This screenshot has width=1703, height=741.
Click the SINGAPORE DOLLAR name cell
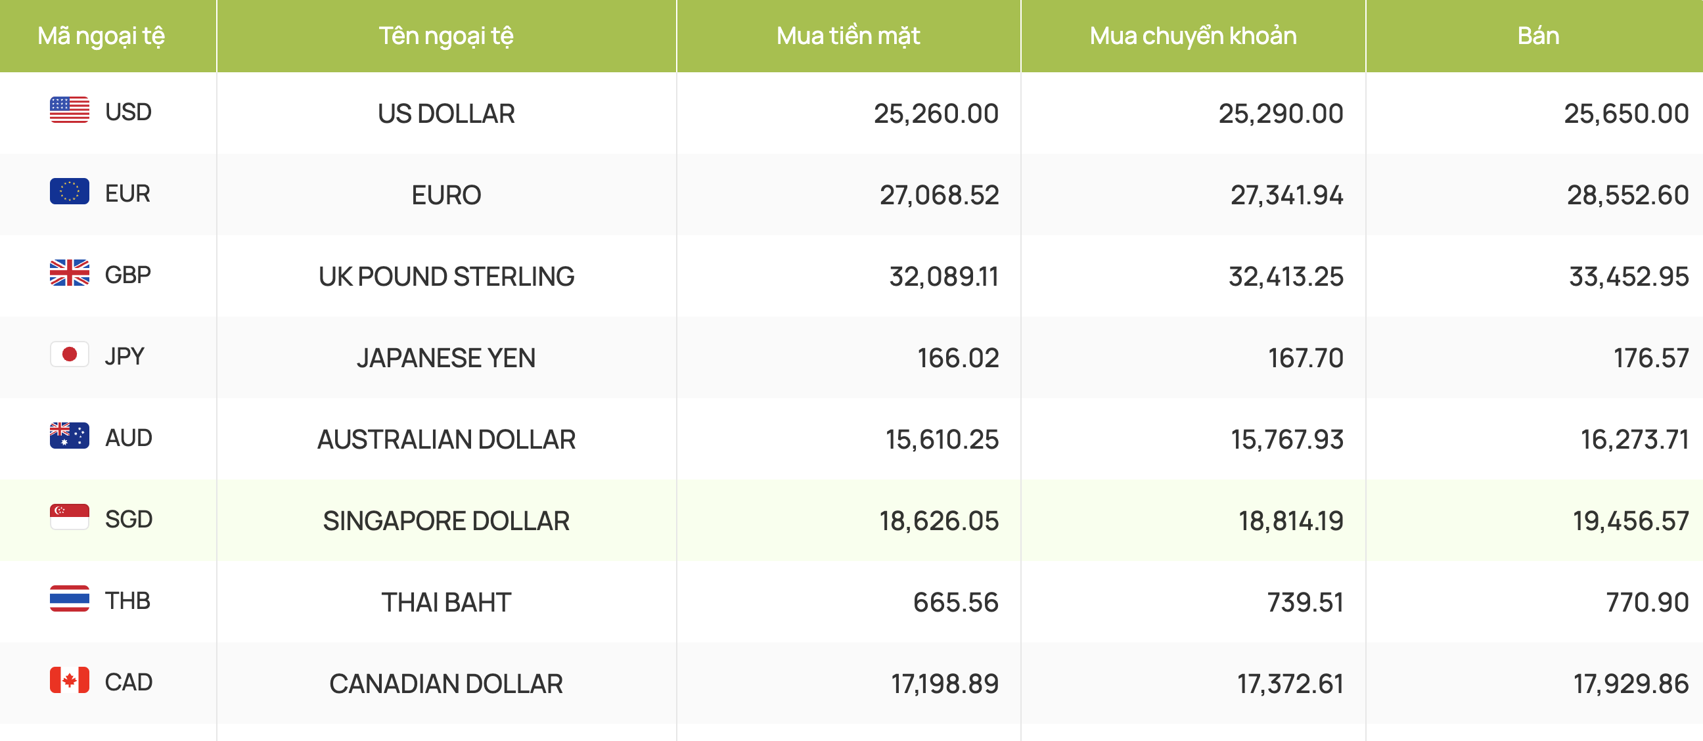tap(446, 520)
